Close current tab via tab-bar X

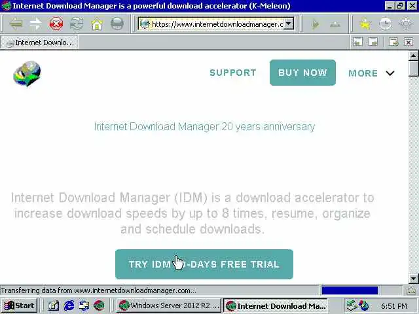(409, 42)
